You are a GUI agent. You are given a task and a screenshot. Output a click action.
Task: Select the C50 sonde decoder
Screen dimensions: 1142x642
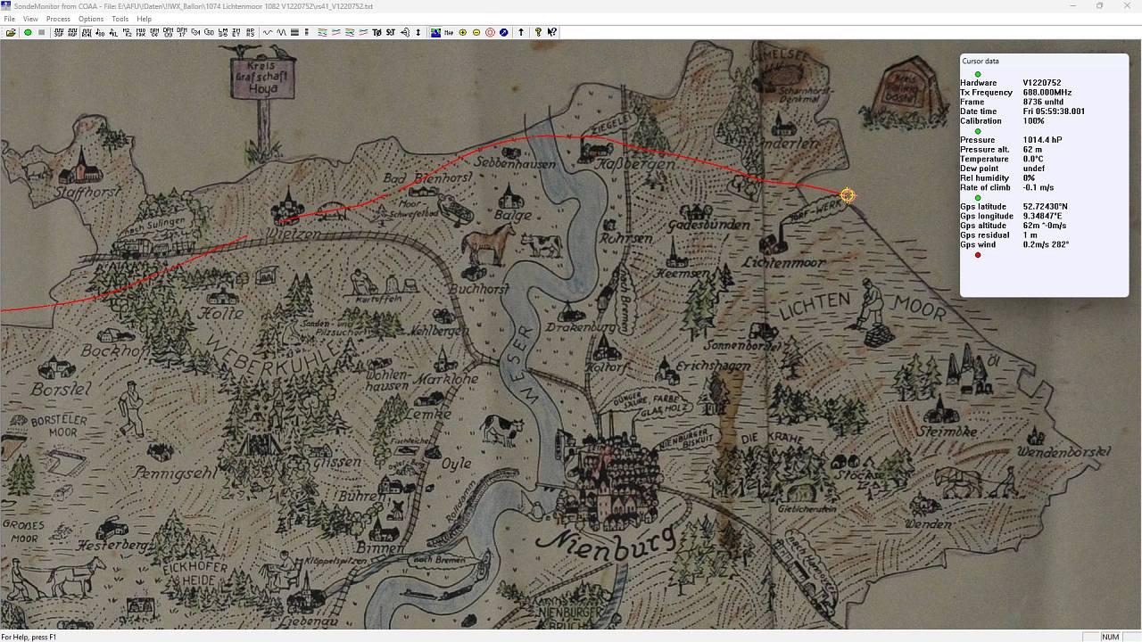[209, 32]
